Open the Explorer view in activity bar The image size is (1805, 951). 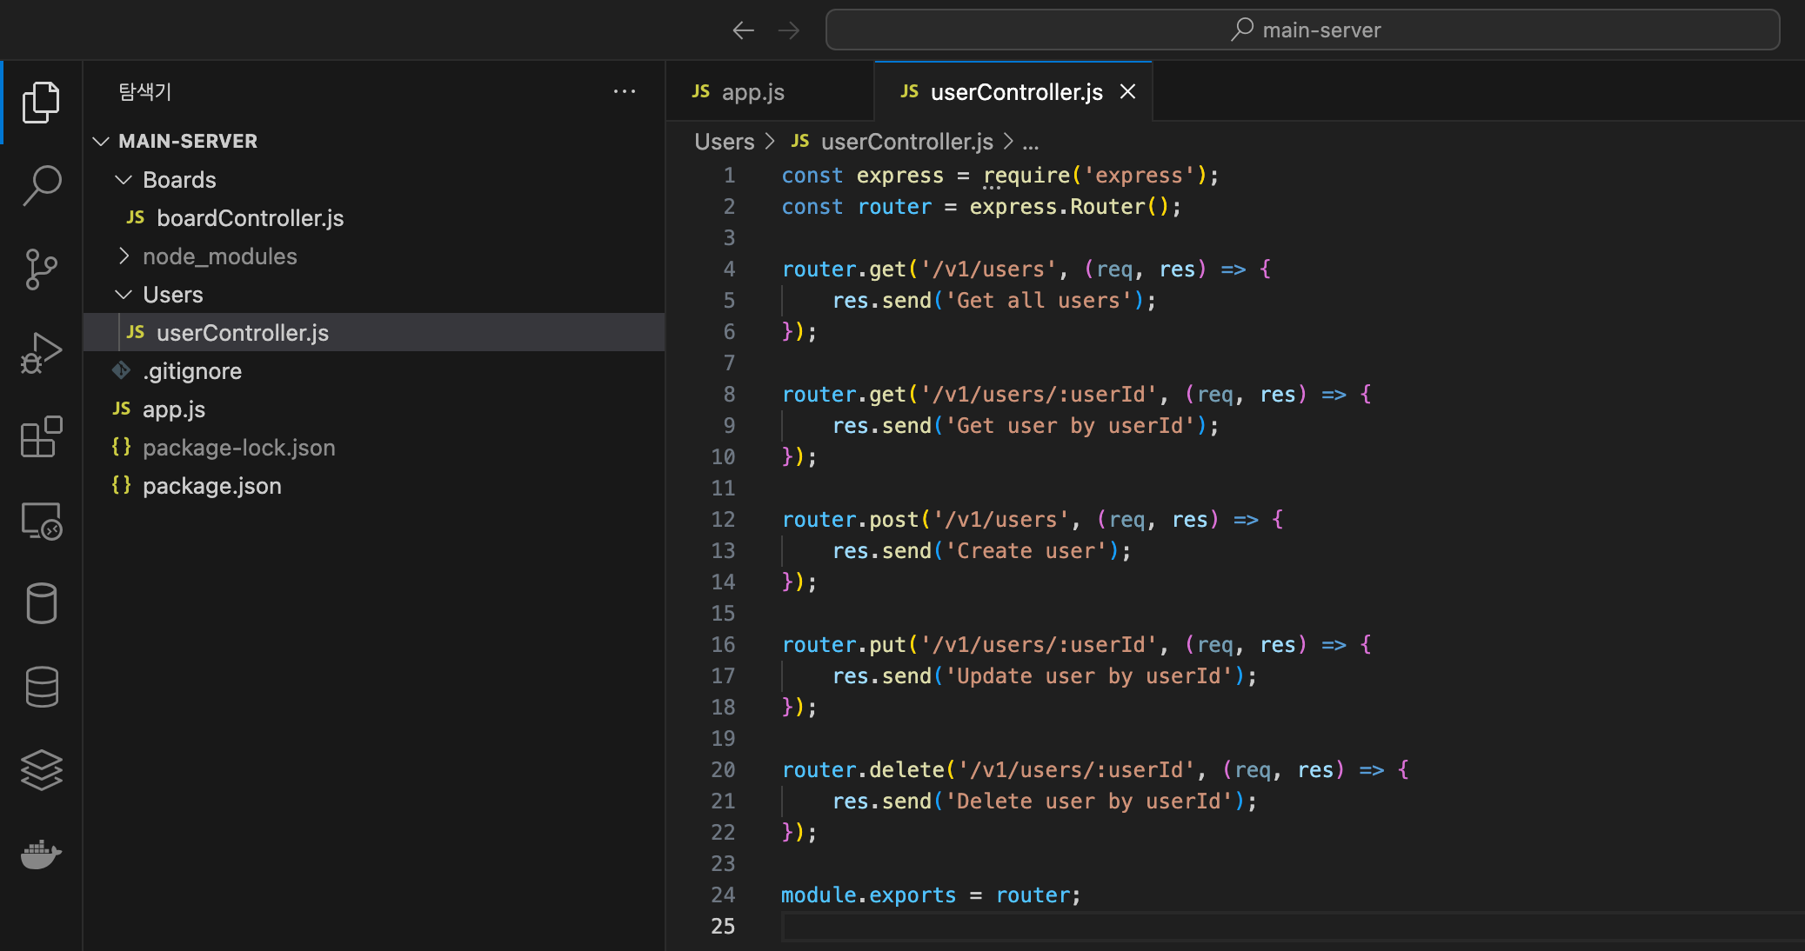(x=41, y=103)
